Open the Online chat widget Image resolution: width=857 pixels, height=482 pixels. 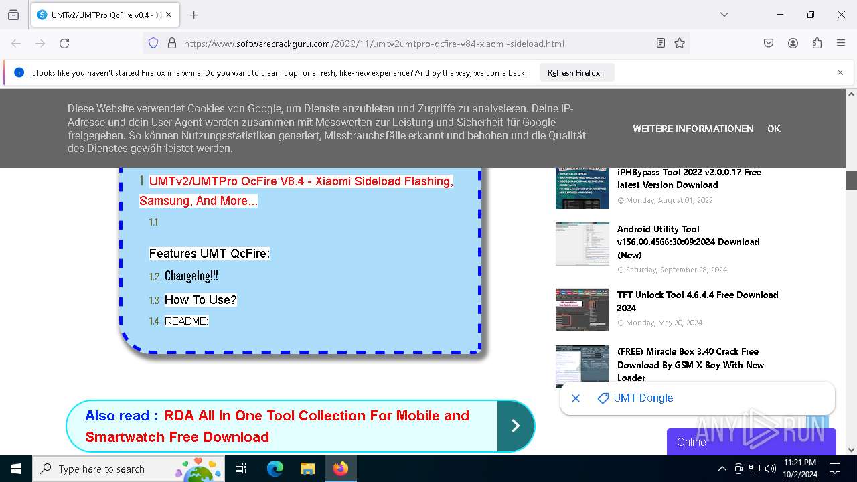[751, 442]
